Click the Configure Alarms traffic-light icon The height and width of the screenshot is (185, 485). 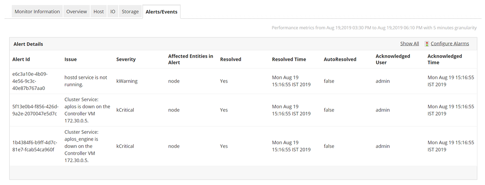pyautogui.click(x=427, y=44)
